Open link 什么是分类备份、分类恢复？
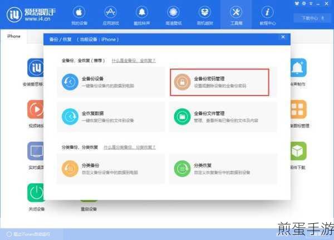The height and width of the screenshot is (240, 334). tap(130, 147)
